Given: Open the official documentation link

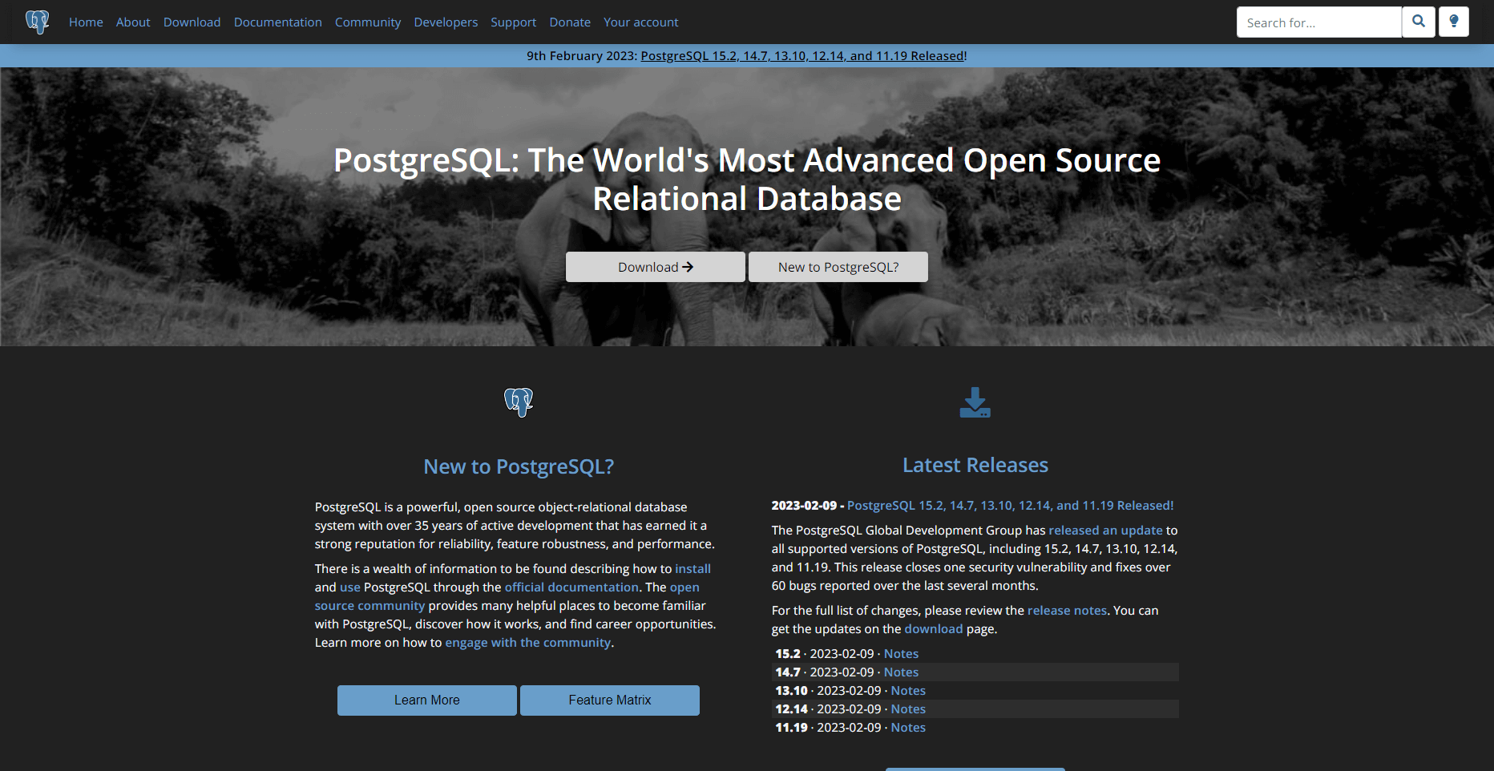Looking at the screenshot, I should [571, 587].
